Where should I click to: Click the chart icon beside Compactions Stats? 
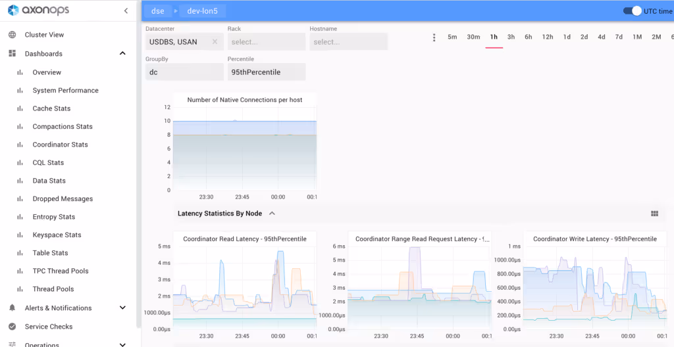(20, 127)
